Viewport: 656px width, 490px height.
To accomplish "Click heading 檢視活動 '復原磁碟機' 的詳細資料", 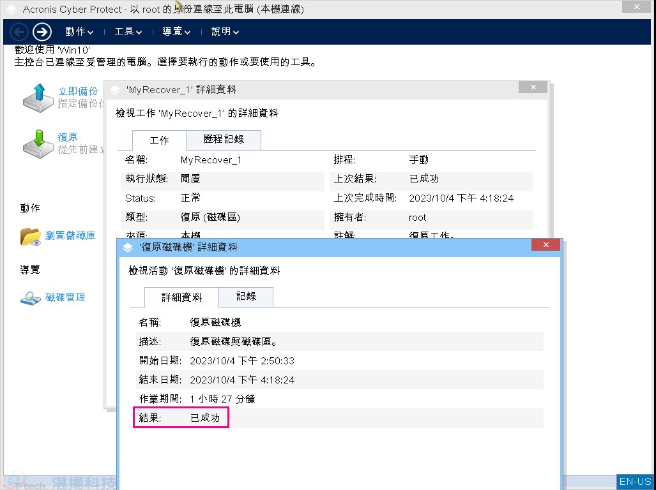I will 204,271.
